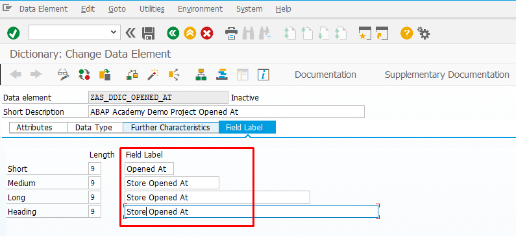
Task: Click the navigation window icon
Action: (x=222, y=75)
